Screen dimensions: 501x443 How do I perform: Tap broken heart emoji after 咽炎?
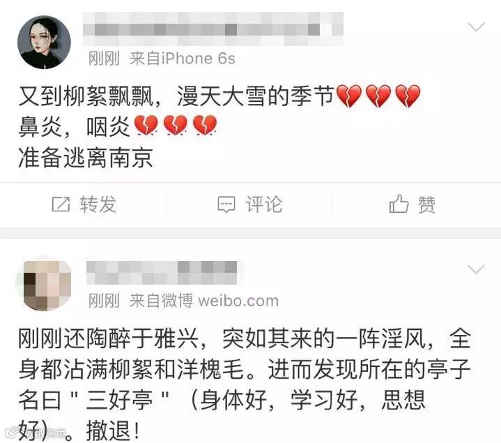pos(146,126)
